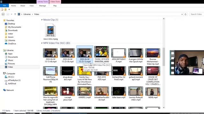Open the elTerabytus (I:) drive
The height and width of the screenshot is (114, 204).
pos(14,80)
